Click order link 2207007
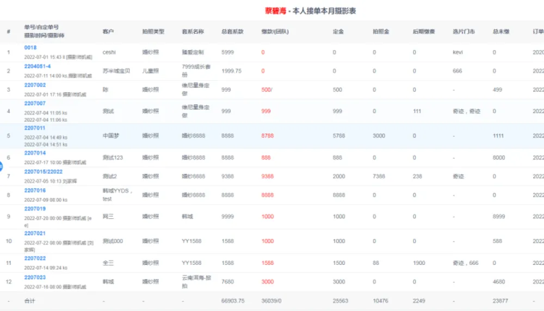Image resolution: width=544 pixels, height=311 pixels. pyautogui.click(x=35, y=103)
